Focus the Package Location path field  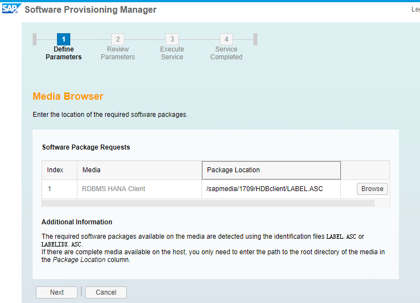[x=271, y=189]
